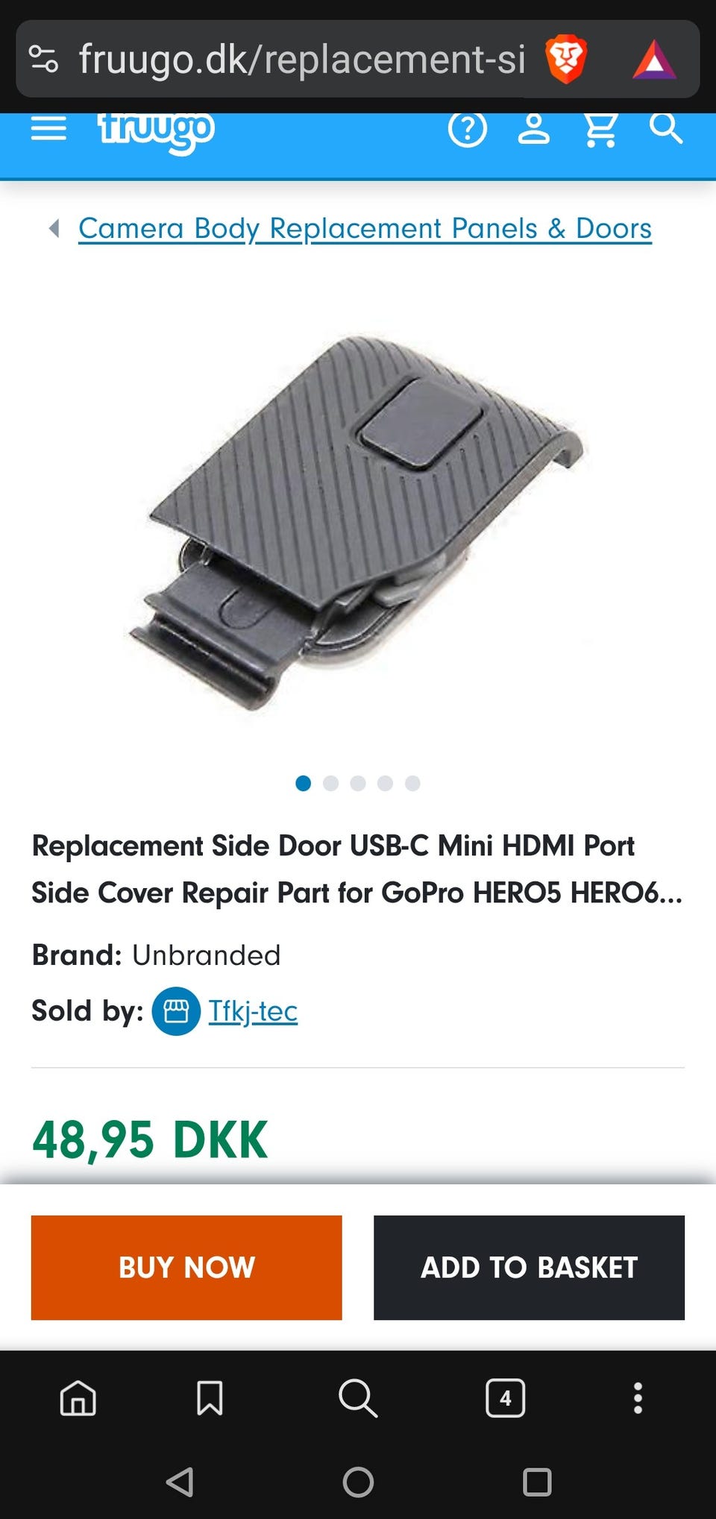Viewport: 716px width, 1519px height.
Task: Open the tab switcher showing 4 tabs
Action: pos(506,1398)
